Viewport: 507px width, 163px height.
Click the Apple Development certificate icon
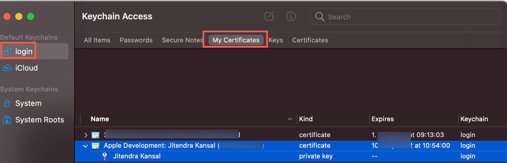point(95,146)
